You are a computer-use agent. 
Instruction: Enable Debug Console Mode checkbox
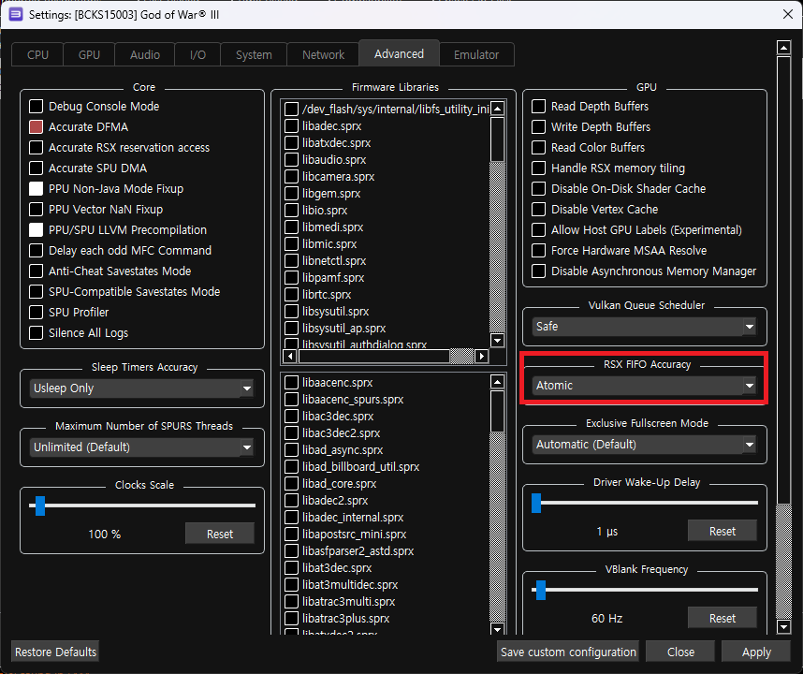pyautogui.click(x=36, y=106)
